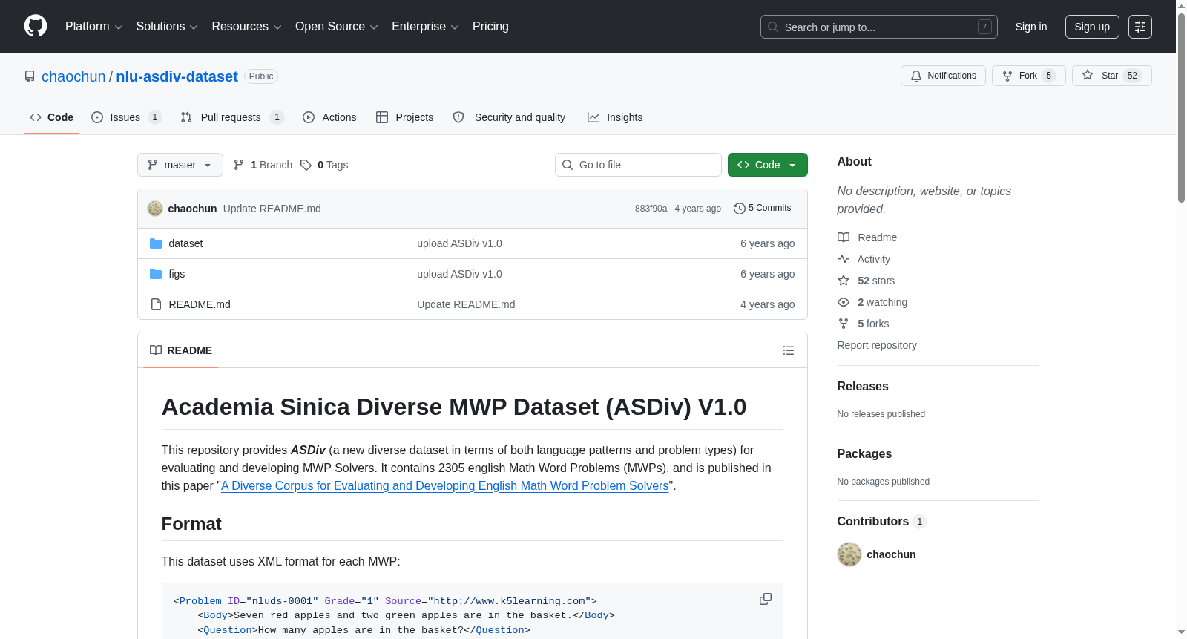
Task: Switch to the Pull requests tab
Action: (x=232, y=117)
